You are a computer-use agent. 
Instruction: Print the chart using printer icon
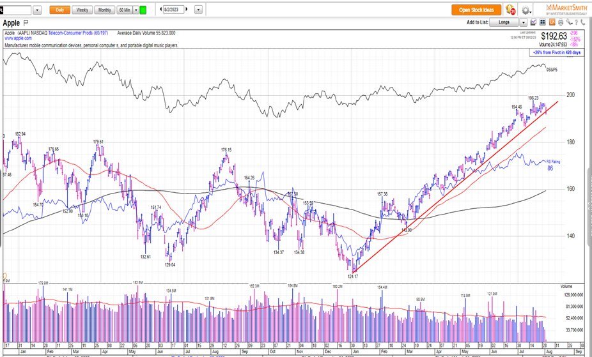click(561, 22)
